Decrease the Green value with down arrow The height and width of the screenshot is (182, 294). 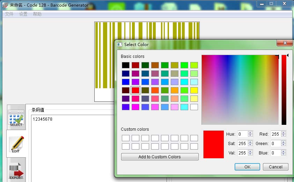(284, 145)
